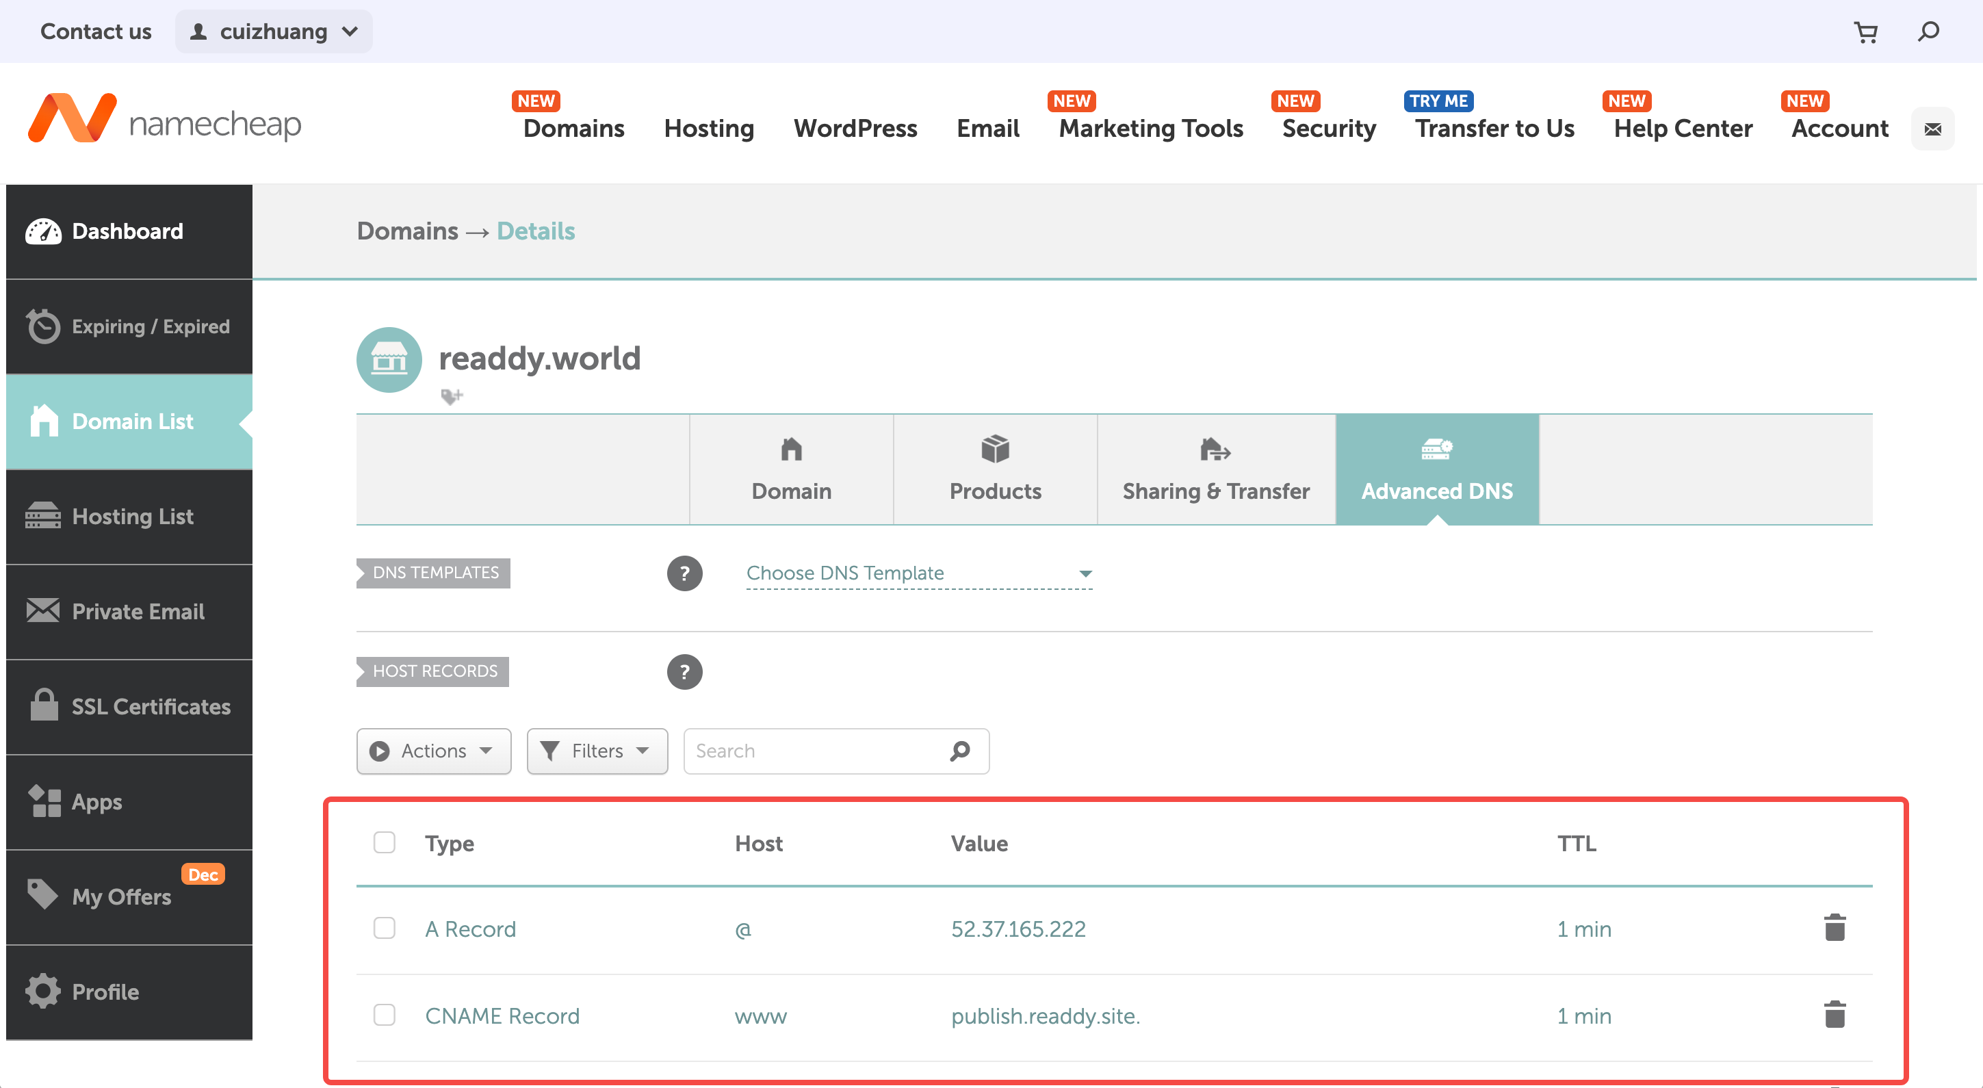Check the CNAME Record row checkbox
This screenshot has width=1983, height=1088.
tap(384, 1015)
